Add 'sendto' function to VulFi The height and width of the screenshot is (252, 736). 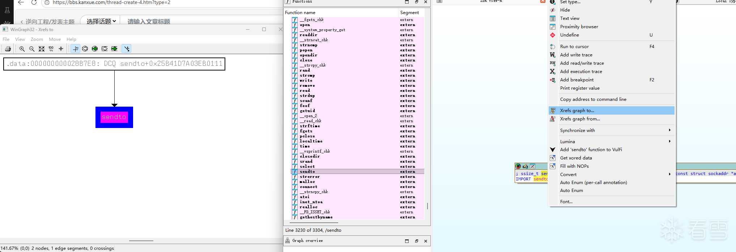612,150
